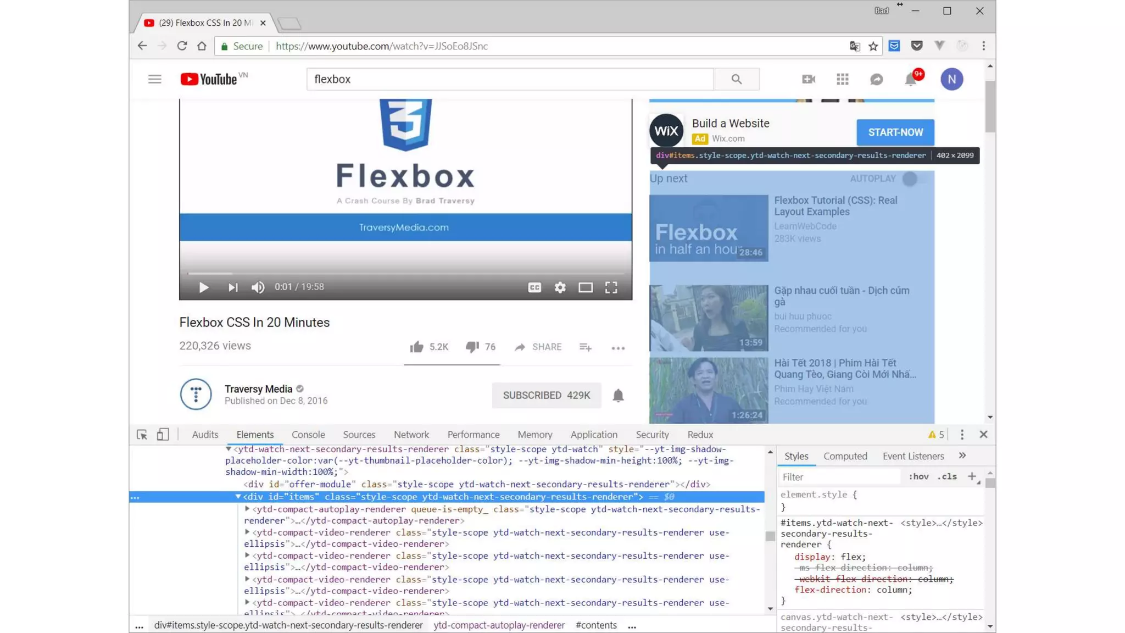This screenshot has height=633, width=1125.
Task: Collapse the div id="items" node
Action: pos(238,497)
